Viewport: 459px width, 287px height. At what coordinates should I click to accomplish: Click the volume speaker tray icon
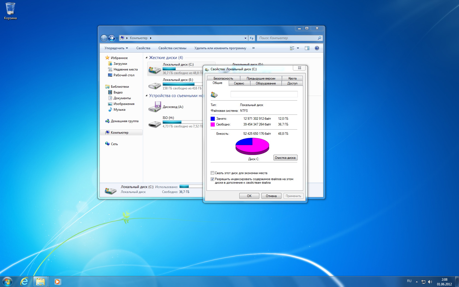(x=430, y=282)
